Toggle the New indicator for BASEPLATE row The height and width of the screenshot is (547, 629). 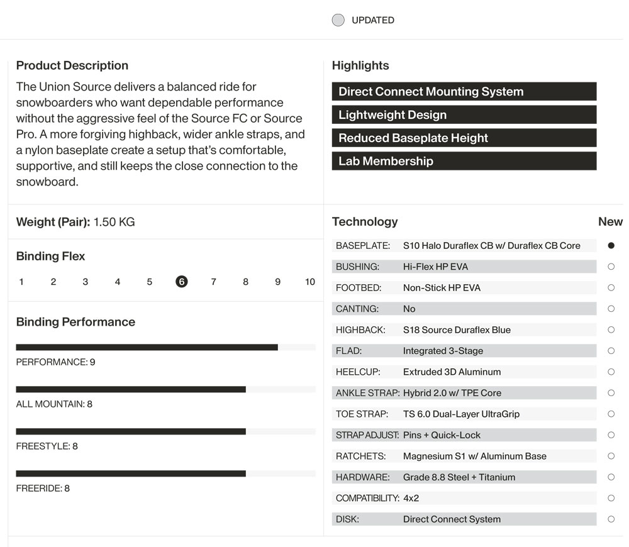pyautogui.click(x=611, y=246)
